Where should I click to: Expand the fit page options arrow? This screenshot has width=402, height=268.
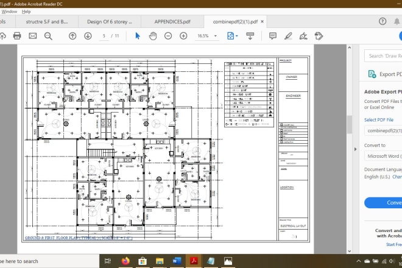click(x=237, y=36)
